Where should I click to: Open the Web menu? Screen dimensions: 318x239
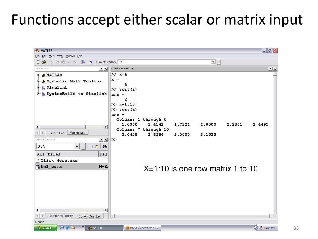[60, 56]
